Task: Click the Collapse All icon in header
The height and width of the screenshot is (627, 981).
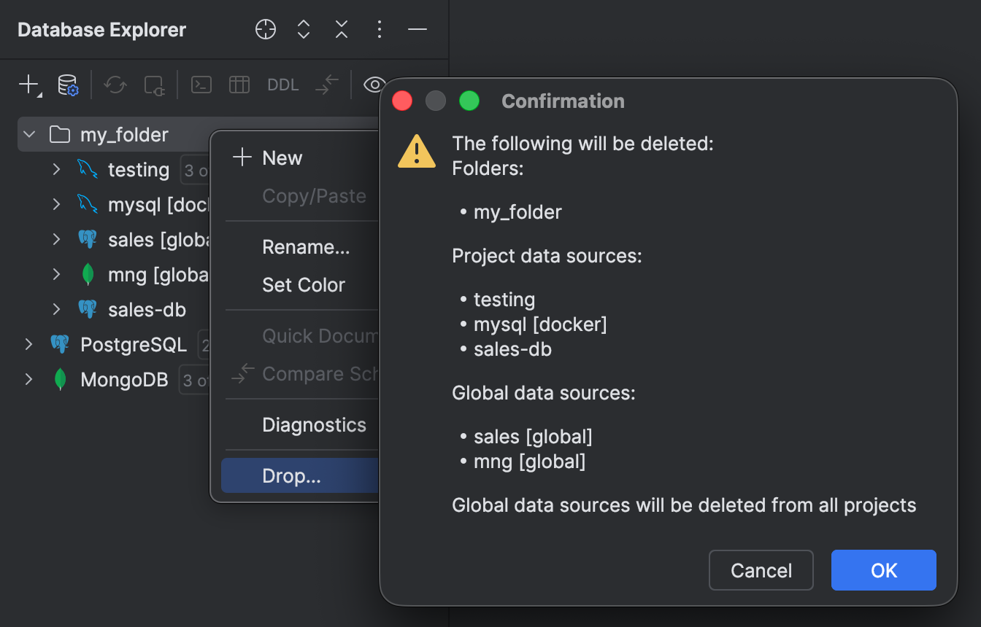Action: click(342, 29)
